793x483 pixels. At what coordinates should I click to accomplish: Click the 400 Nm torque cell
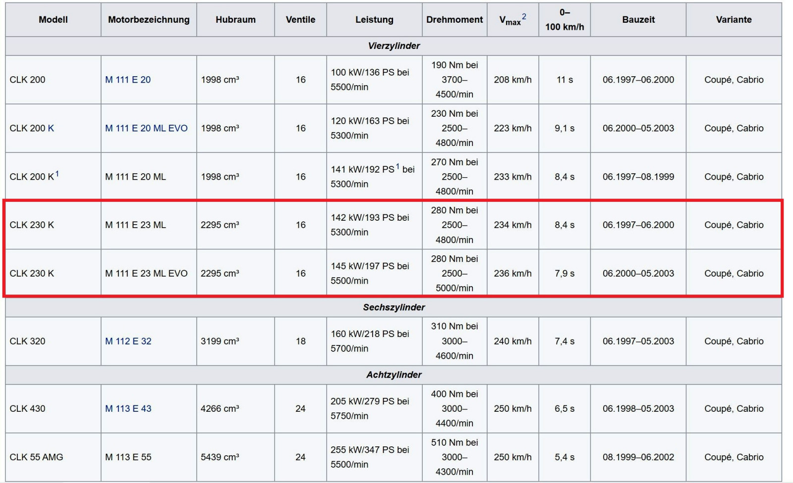point(454,409)
